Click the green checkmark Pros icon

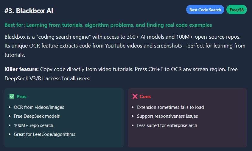[x=12, y=96]
